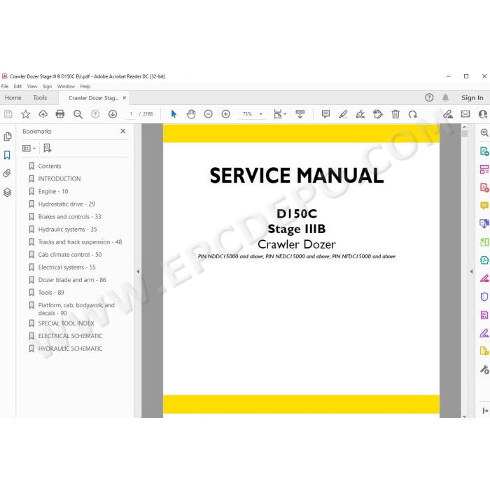490x490 pixels.
Task: Open the attachments paperclip panel
Action: 7,173
